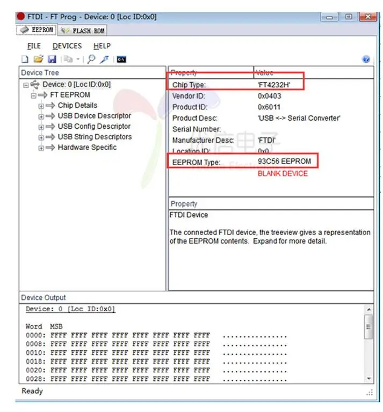
Task: Click the Device Output scrollbar down arrow
Action: [x=368, y=378]
